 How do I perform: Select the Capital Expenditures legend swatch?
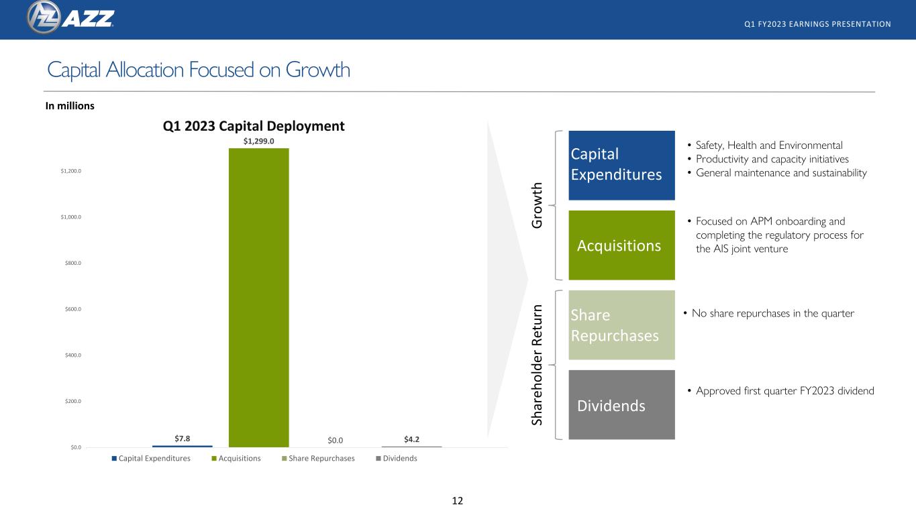tap(115, 459)
